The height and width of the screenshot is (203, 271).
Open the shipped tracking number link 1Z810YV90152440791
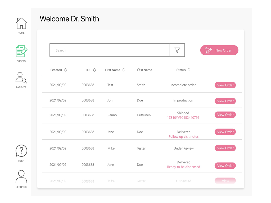(x=184, y=117)
